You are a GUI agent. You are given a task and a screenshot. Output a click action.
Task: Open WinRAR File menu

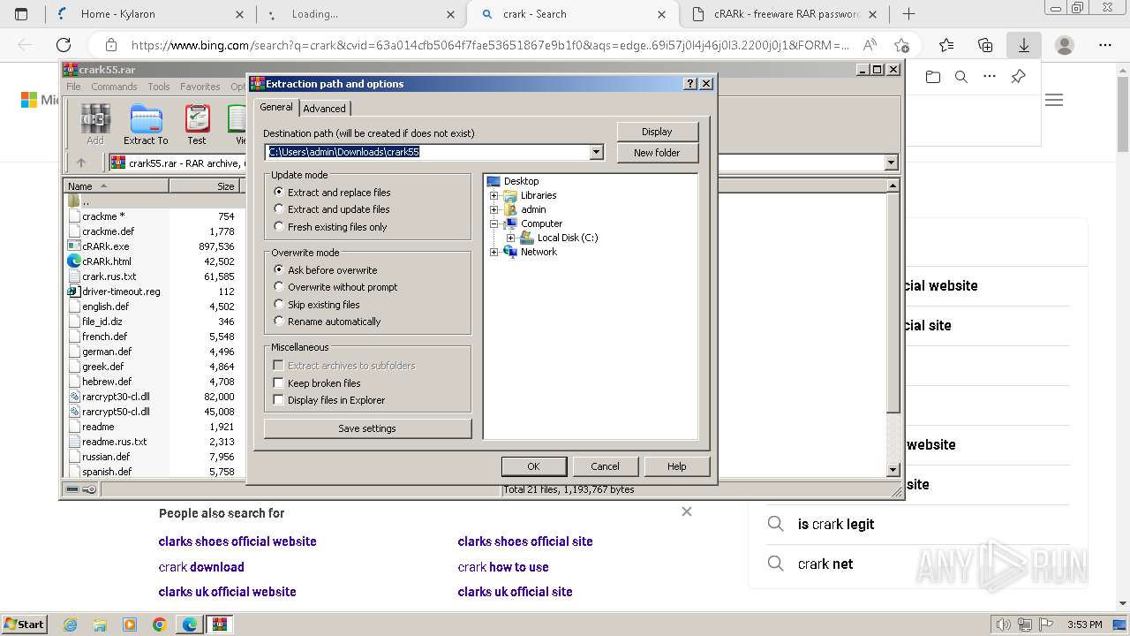(73, 87)
